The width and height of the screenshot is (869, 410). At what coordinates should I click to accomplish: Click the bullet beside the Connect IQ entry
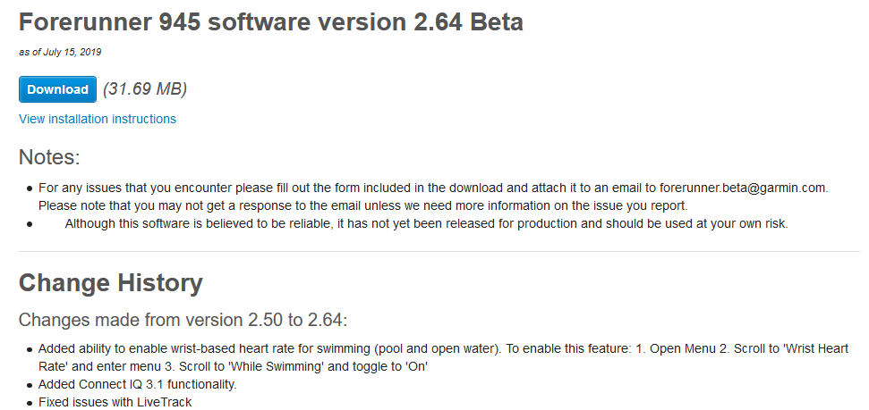point(30,385)
